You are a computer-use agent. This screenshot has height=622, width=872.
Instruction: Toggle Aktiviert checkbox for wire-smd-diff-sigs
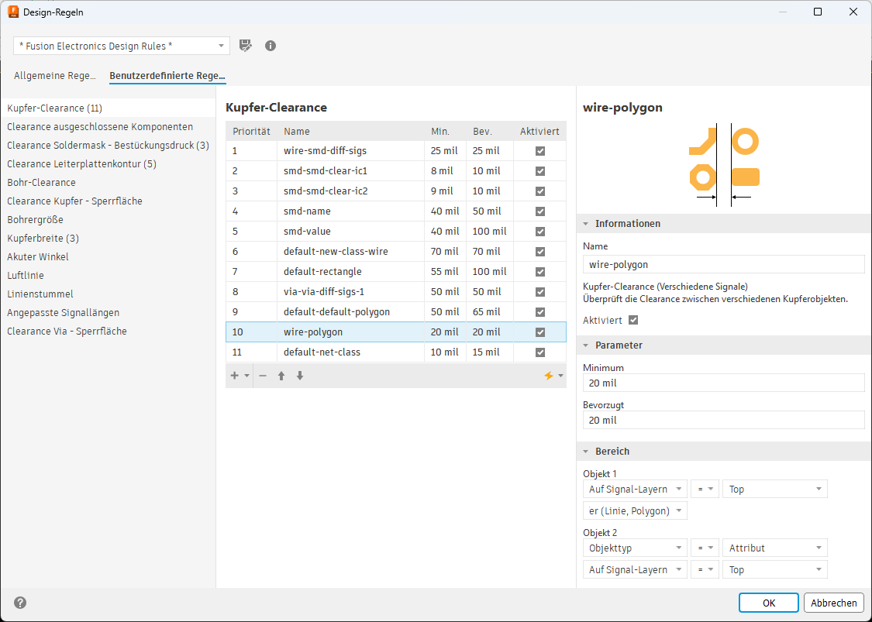540,150
